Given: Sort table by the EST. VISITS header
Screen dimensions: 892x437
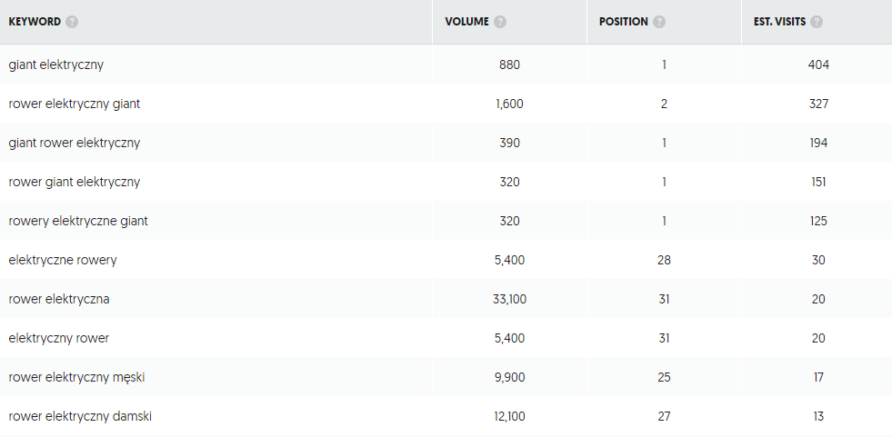Looking at the screenshot, I should point(779,22).
